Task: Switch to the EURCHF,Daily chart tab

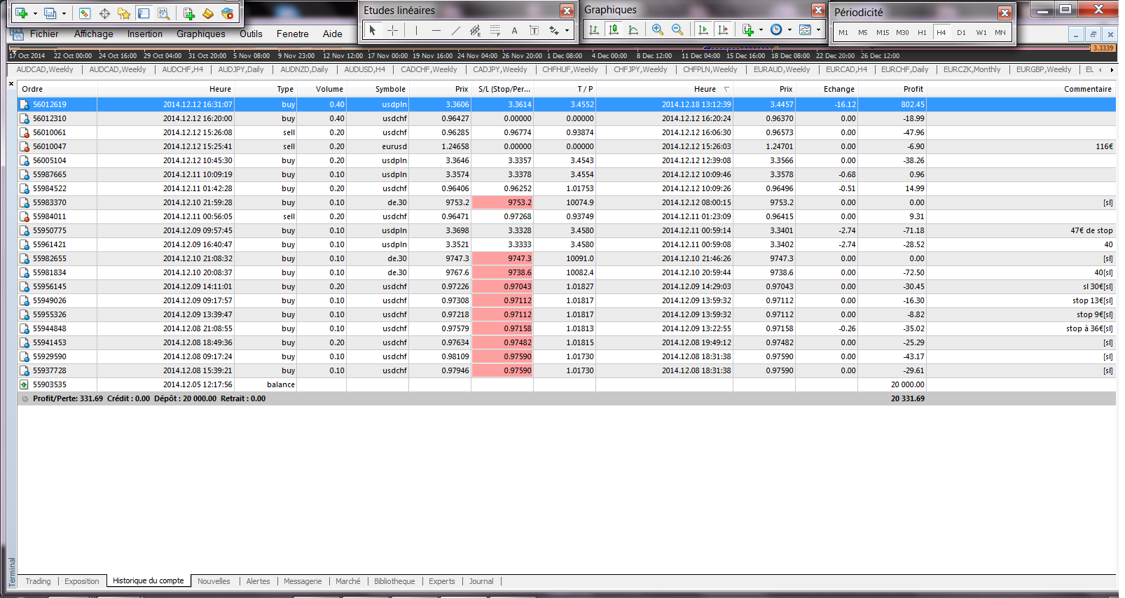Action: [x=904, y=69]
